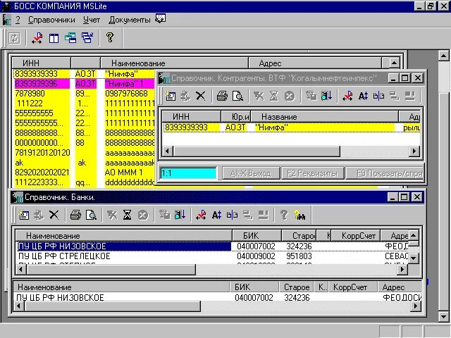This screenshot has width=451, height=338.
Task: Click the sort icon in Банки toolbar
Action: 180,215
